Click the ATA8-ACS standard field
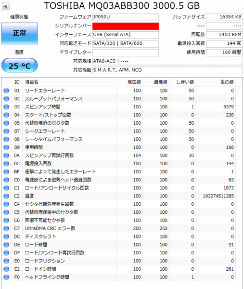 (167, 61)
